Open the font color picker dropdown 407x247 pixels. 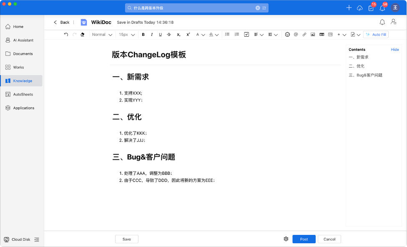[200, 35]
